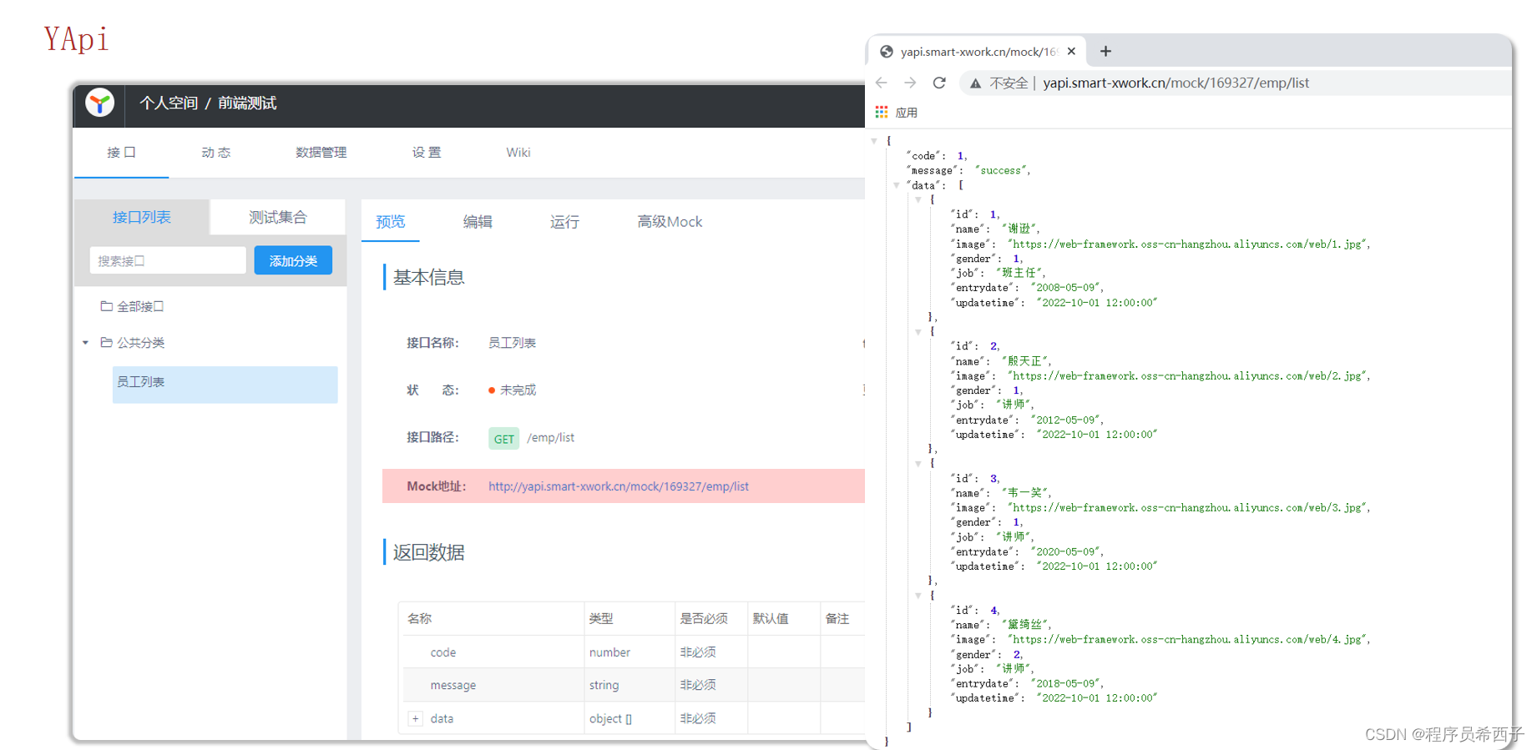
Task: Click the folder icon beside 公共分类
Action: pos(106,343)
